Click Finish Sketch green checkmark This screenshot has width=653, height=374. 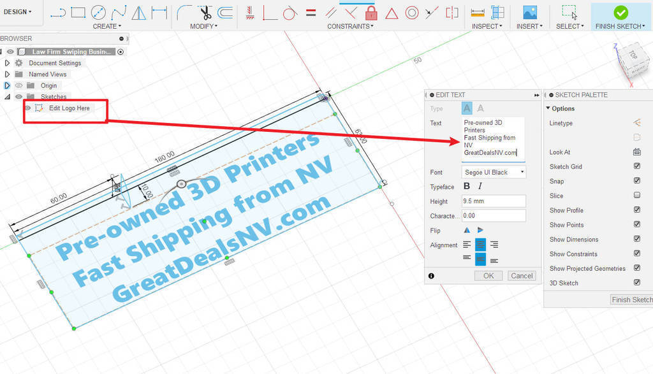pyautogui.click(x=620, y=13)
